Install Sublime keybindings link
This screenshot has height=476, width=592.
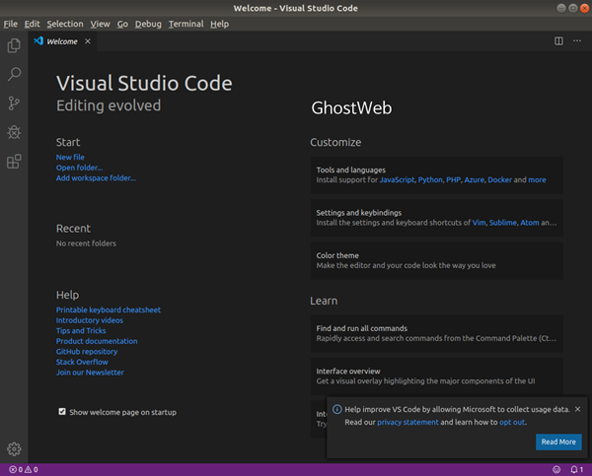coord(502,223)
